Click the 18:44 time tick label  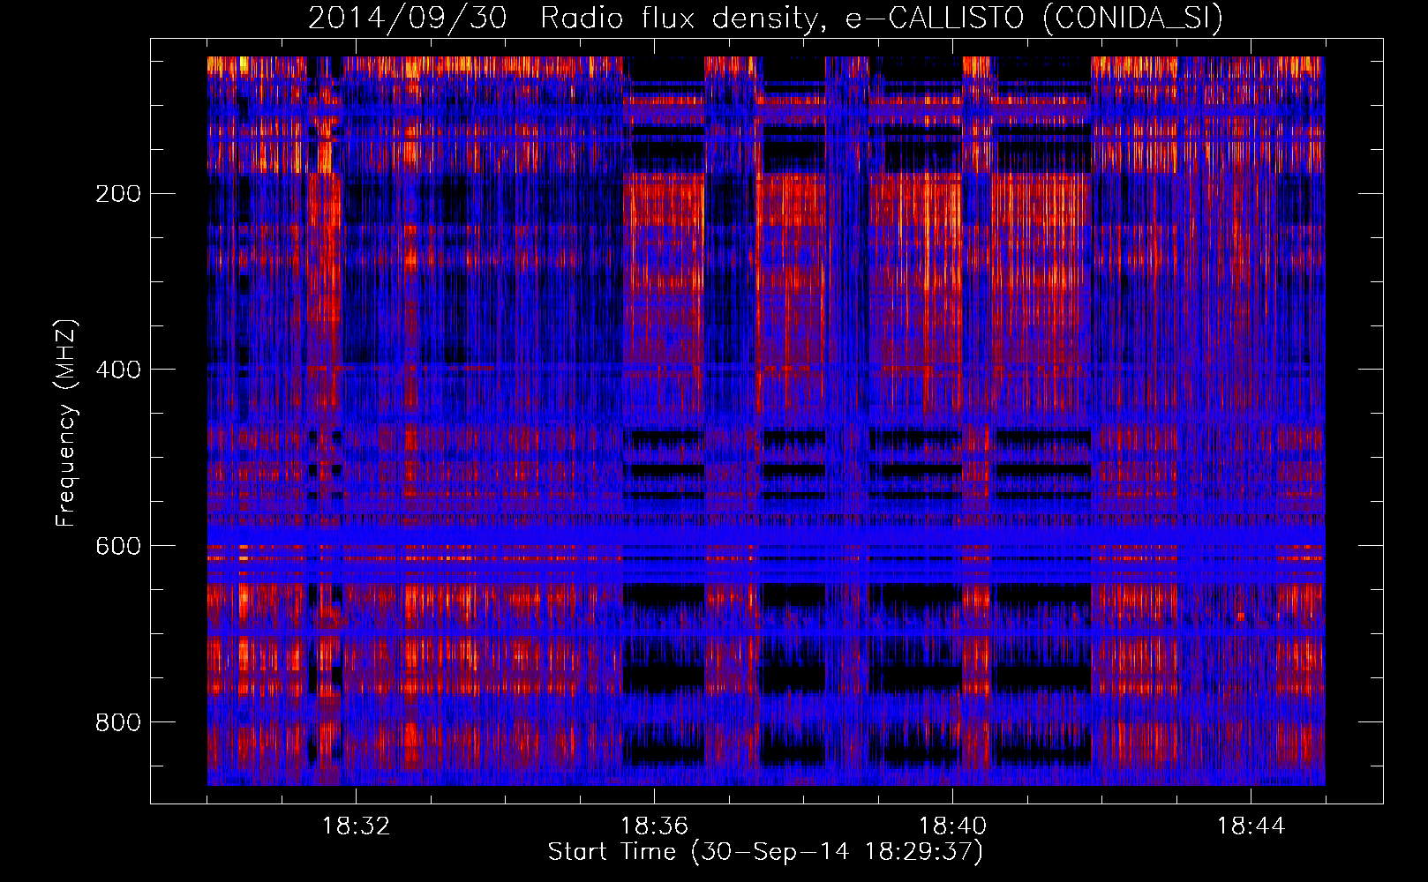click(1251, 826)
